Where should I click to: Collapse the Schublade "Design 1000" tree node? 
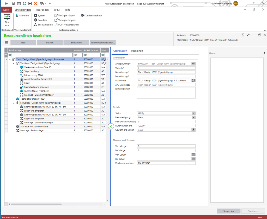pos(14,103)
